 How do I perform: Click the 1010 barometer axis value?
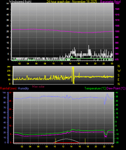click(x=117, y=20)
